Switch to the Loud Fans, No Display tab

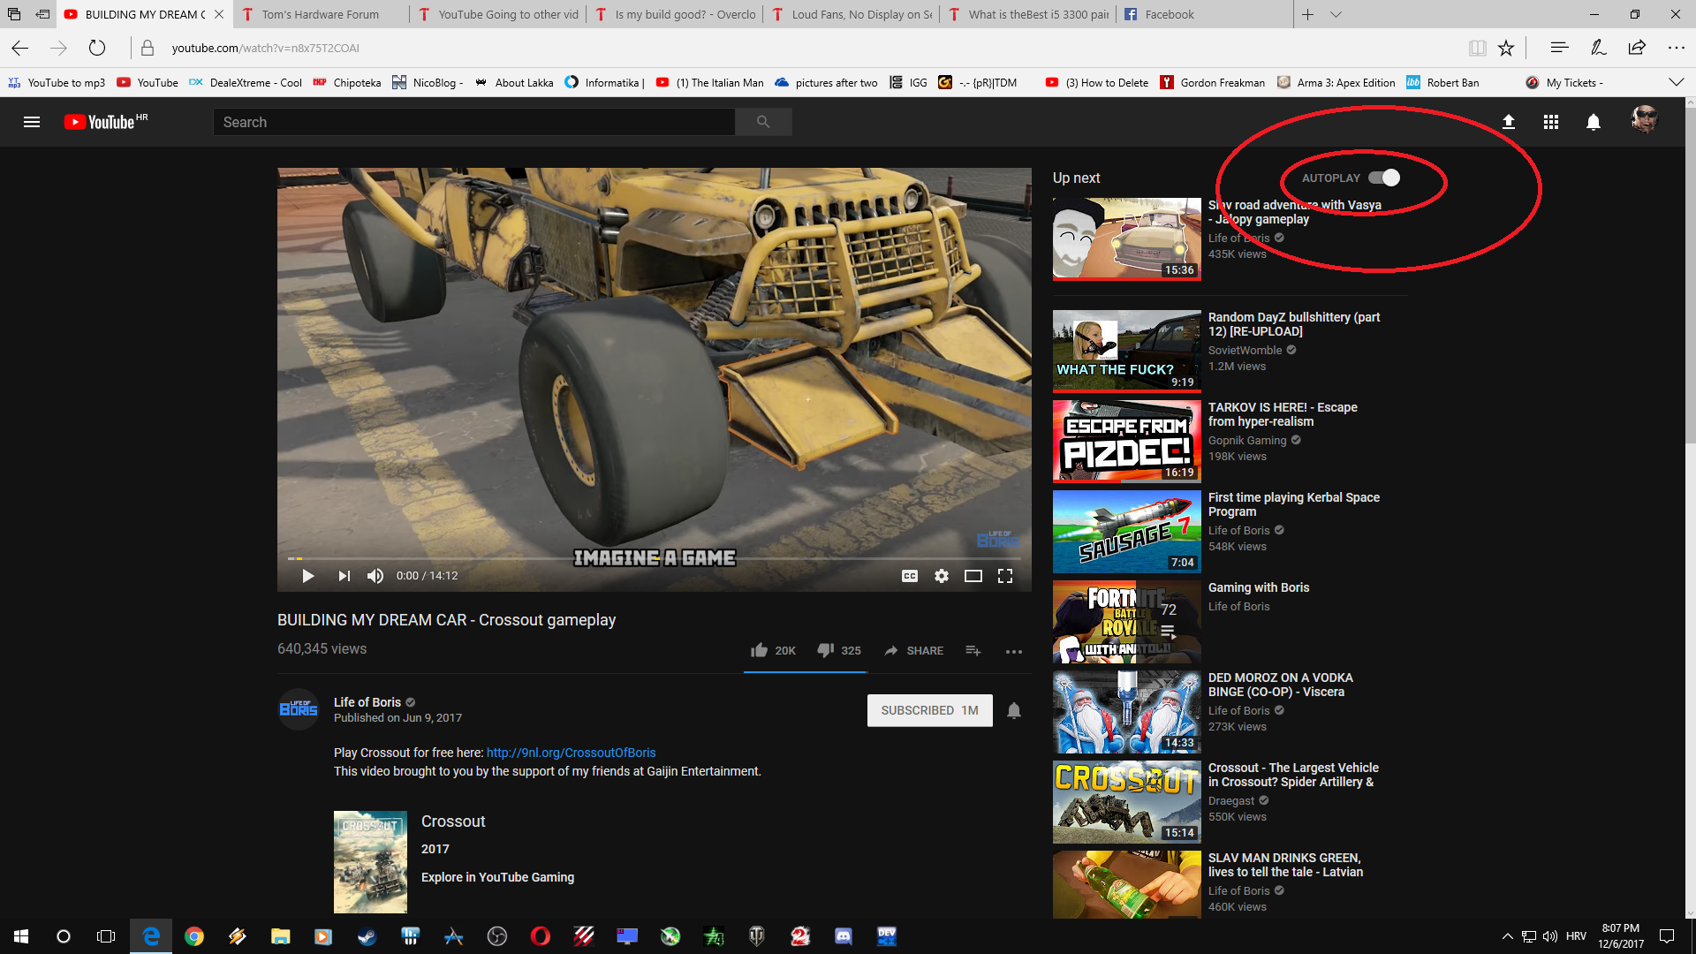(x=852, y=14)
